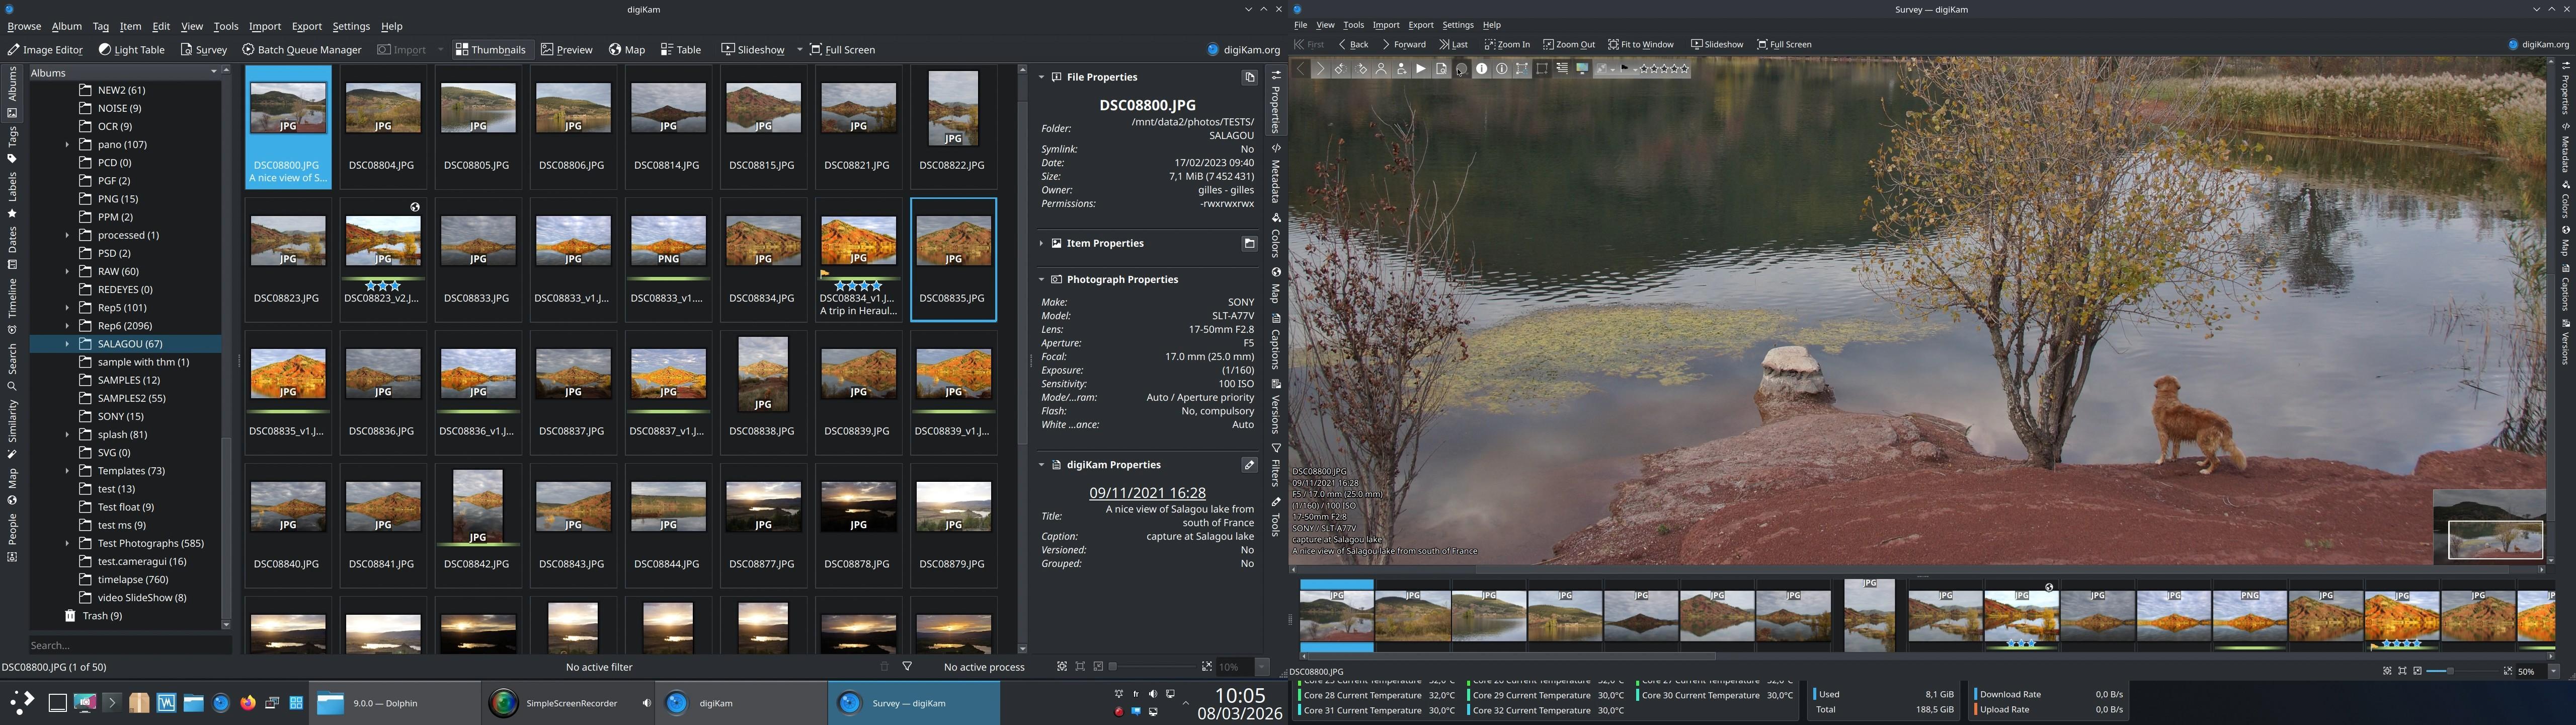This screenshot has height=725, width=2576.
Task: Click the play slideshow icon in survey toolbar
Action: click(x=1421, y=69)
